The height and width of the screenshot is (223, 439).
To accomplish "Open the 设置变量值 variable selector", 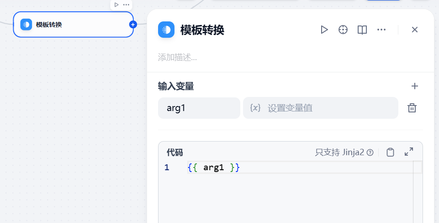I will (x=321, y=108).
